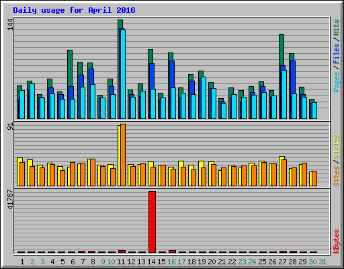Click the '144' y-axis label
Screen dimensions: 344x269
pos(10,25)
